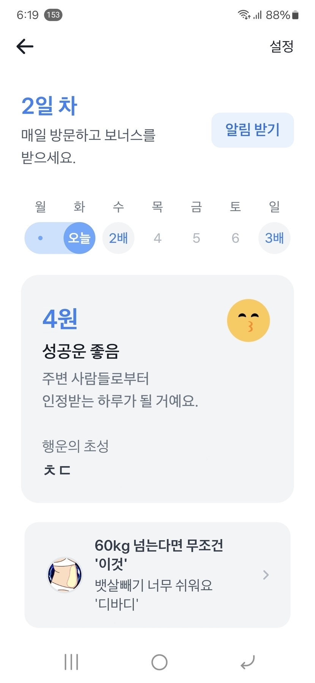This screenshot has height=683, width=315.
Task: Select Wednesday's 2배 bonus circle
Action: (x=118, y=238)
